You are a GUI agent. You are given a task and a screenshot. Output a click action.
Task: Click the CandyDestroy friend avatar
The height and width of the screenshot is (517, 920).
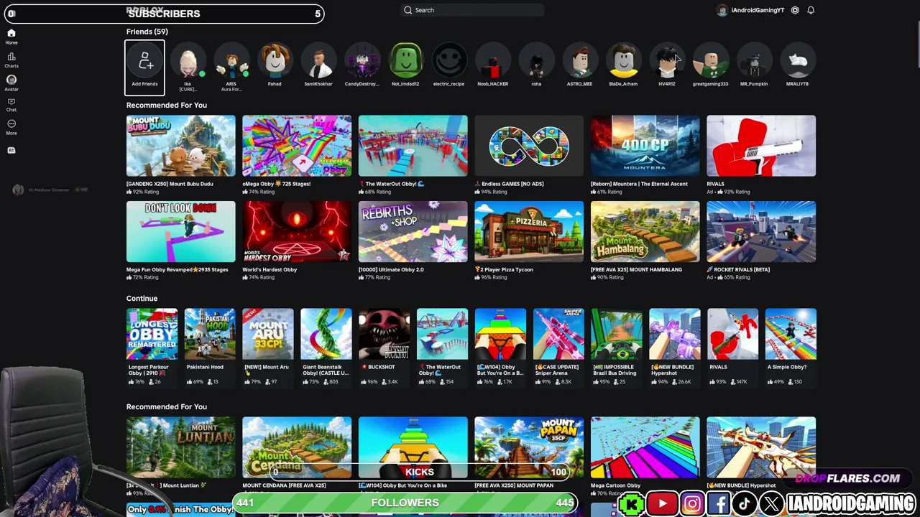pos(362,62)
